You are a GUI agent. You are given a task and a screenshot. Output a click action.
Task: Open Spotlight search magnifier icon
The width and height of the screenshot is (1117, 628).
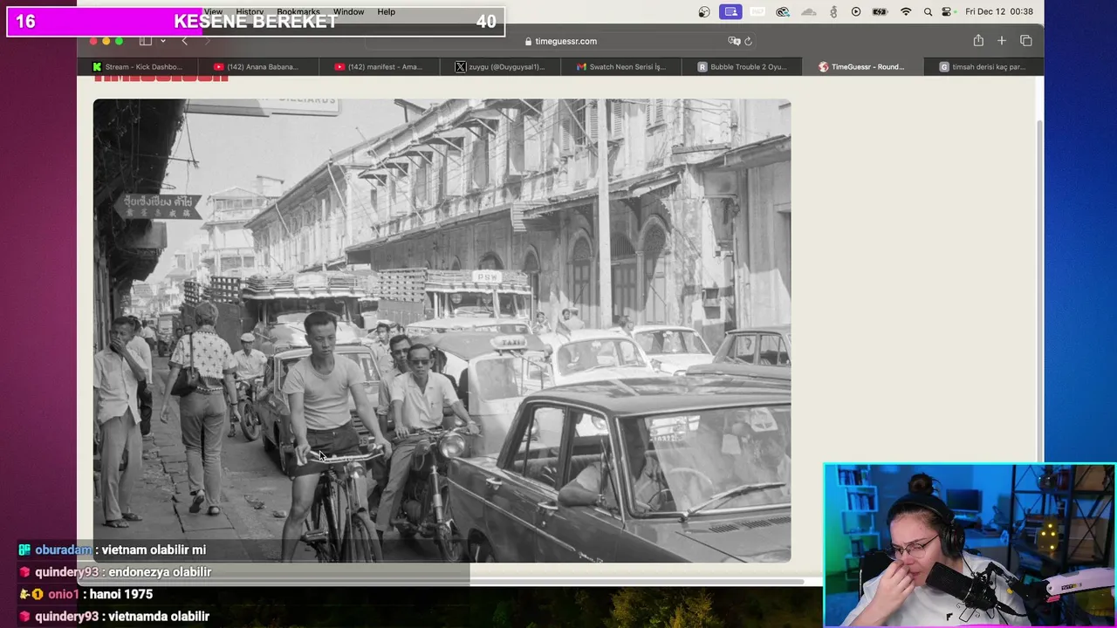click(928, 11)
